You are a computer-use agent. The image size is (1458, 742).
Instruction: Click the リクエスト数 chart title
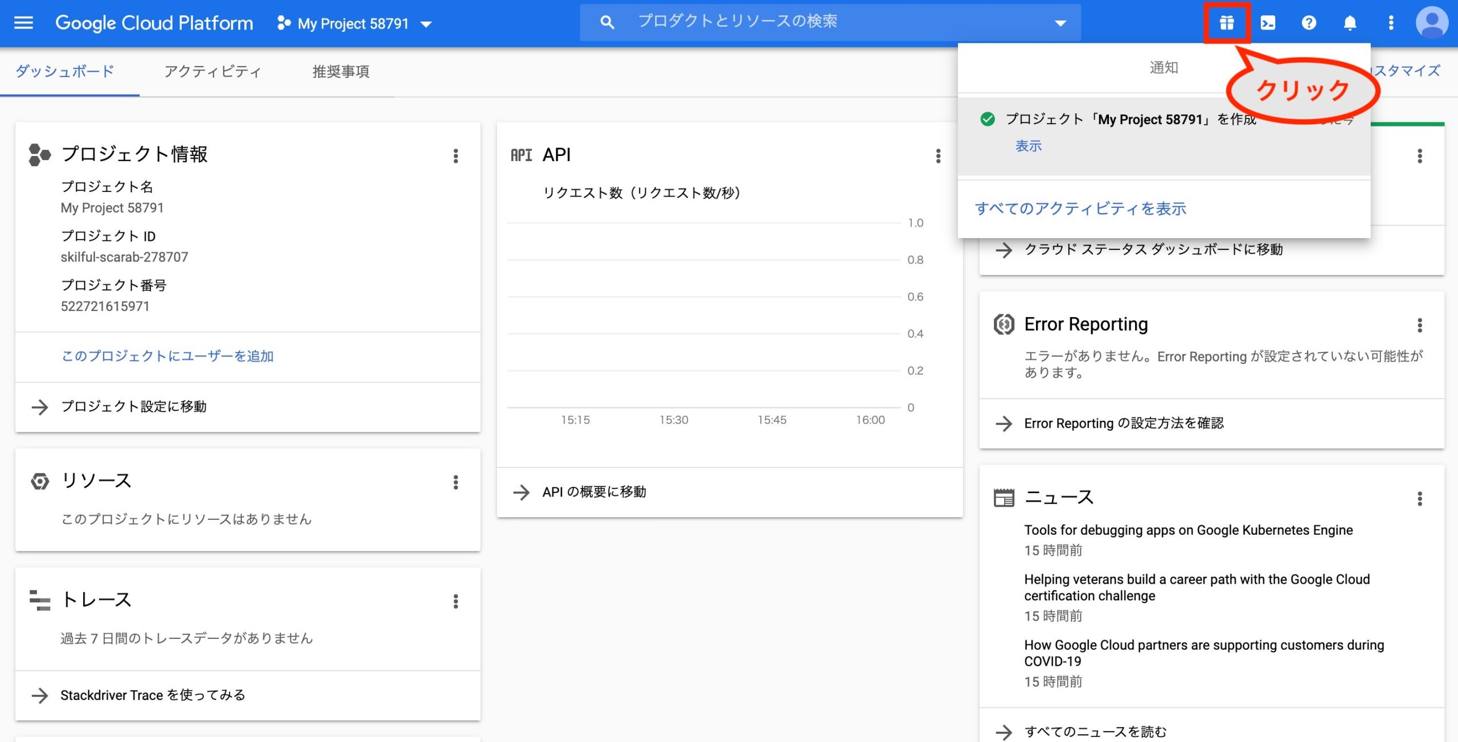point(641,193)
